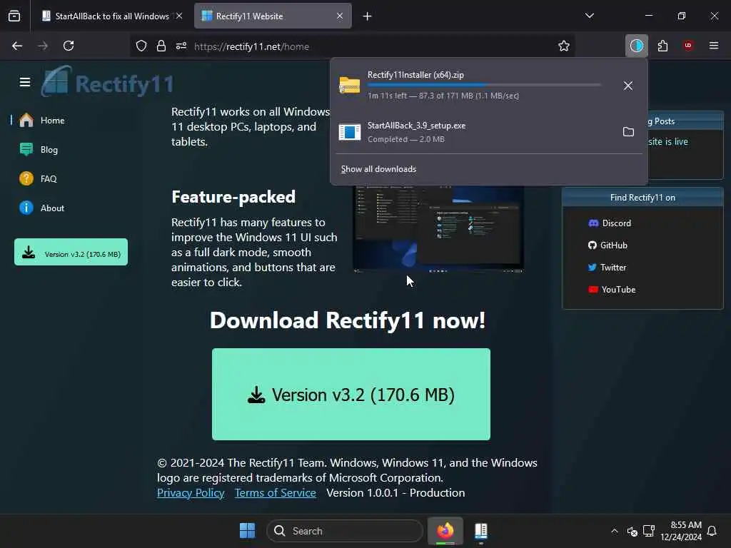Viewport: 731px width, 548px height.
Task: Open the Firefox application menu
Action: click(x=714, y=46)
